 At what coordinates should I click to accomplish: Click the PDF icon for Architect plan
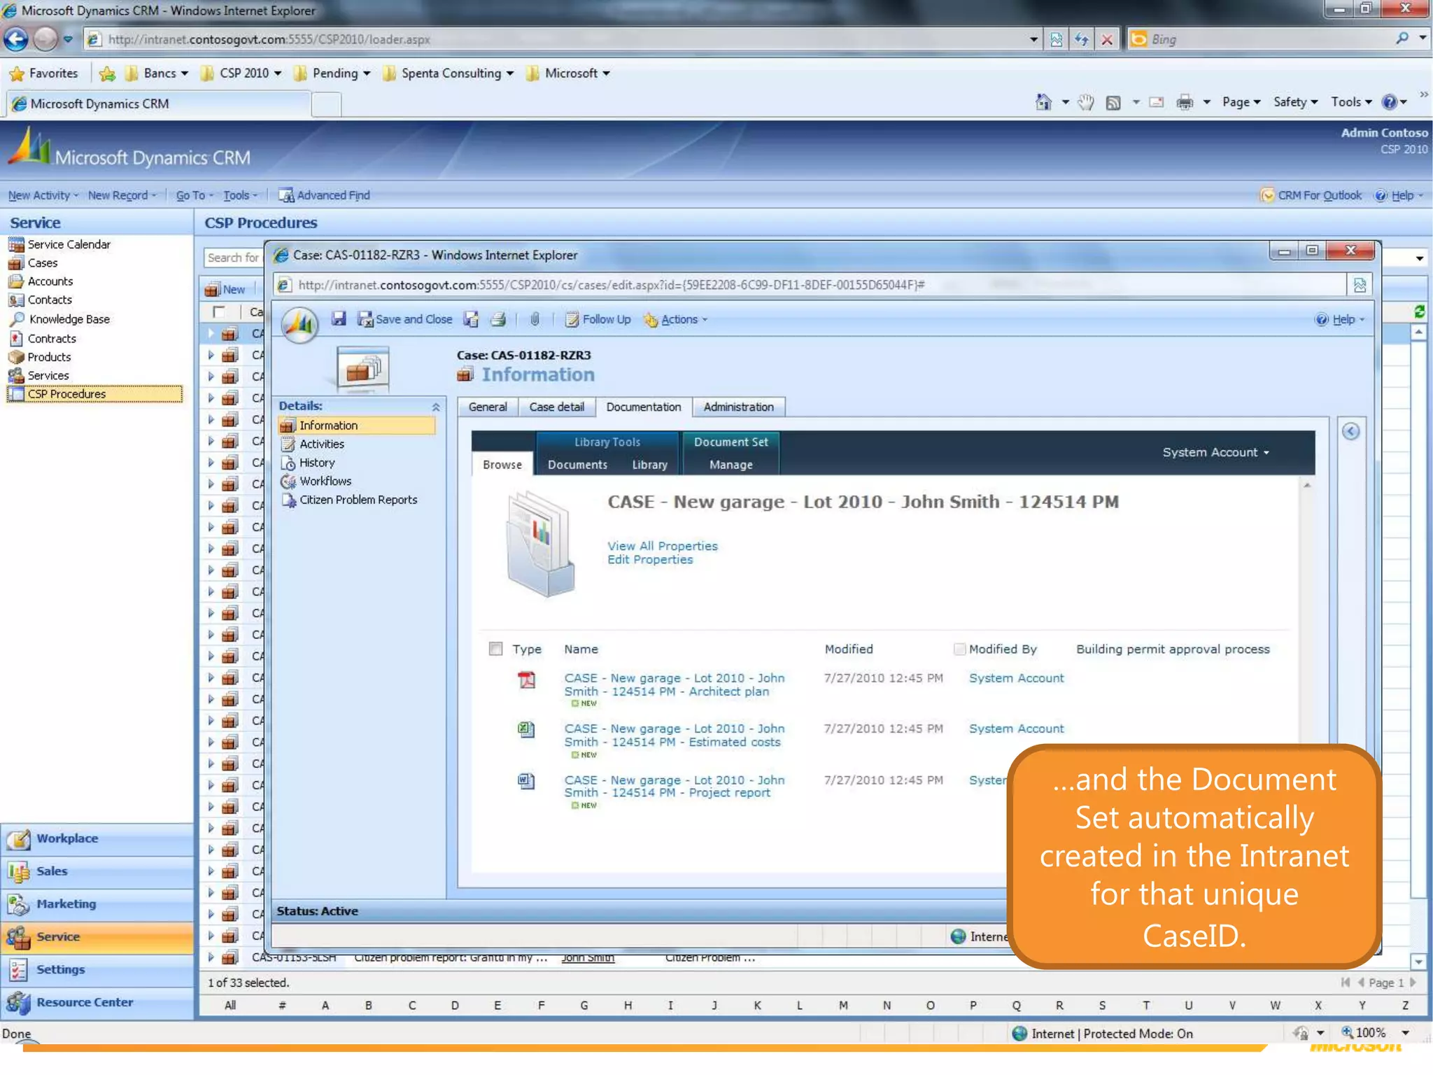pyautogui.click(x=526, y=680)
